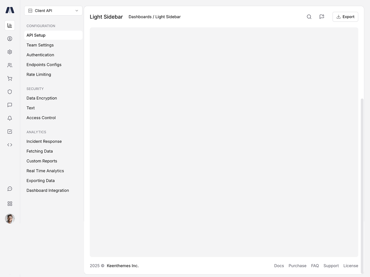The width and height of the screenshot is (370, 277).
Task: Click the code brackets icon
Action: (x=10, y=145)
